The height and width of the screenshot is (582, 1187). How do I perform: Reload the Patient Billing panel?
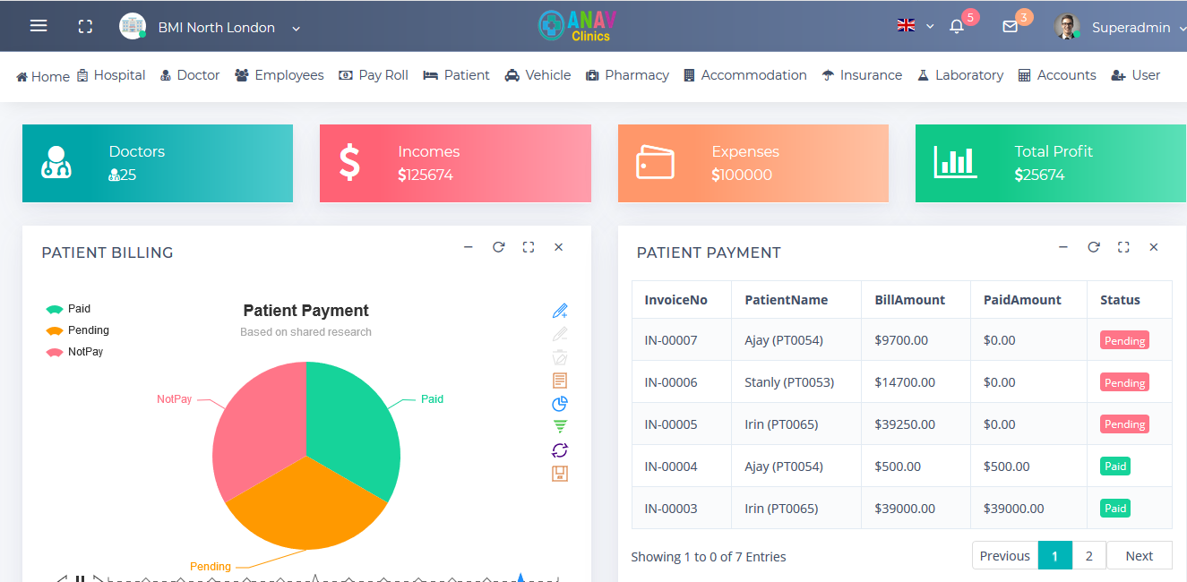tap(498, 247)
